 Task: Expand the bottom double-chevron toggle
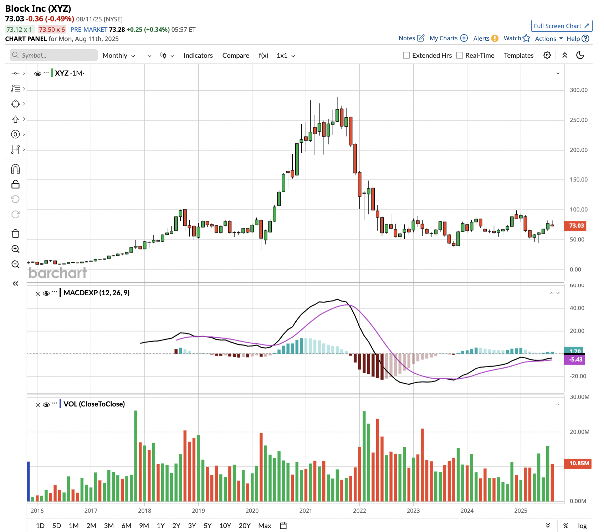point(548,525)
